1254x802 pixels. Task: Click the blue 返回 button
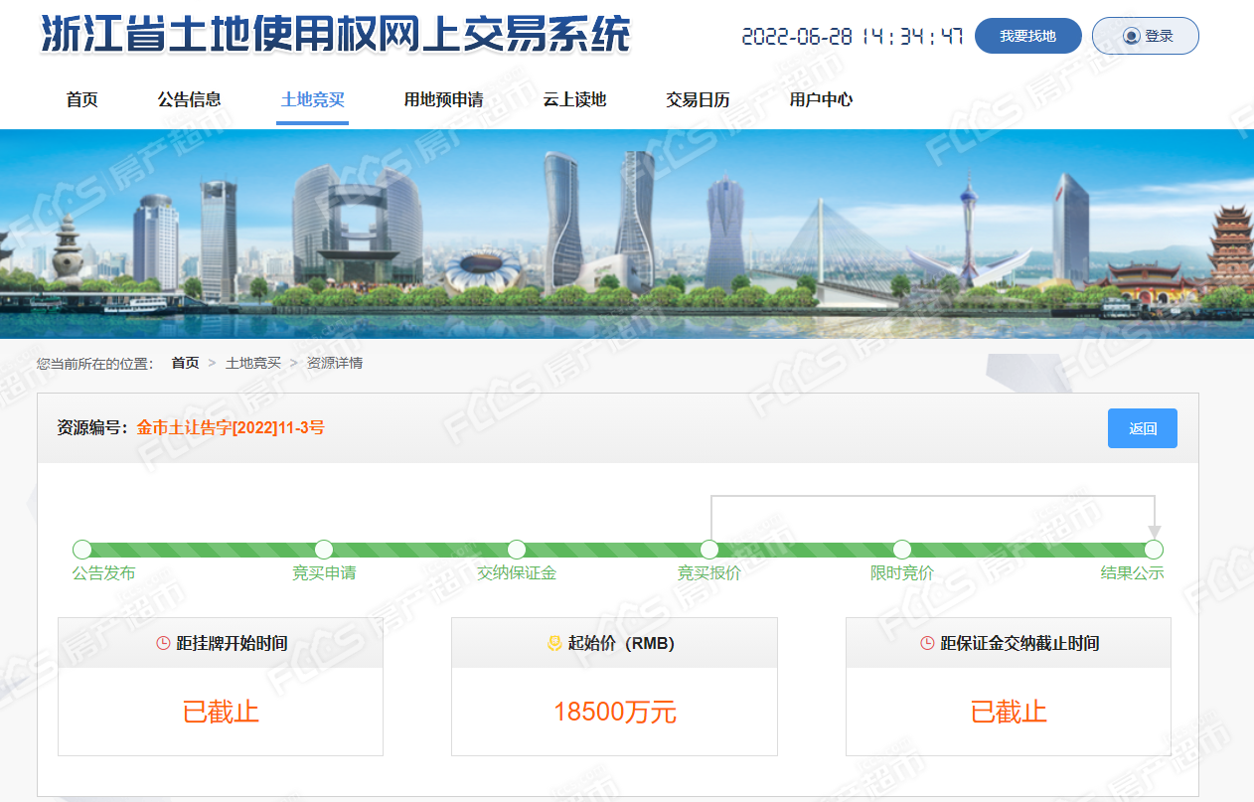pos(1143,428)
